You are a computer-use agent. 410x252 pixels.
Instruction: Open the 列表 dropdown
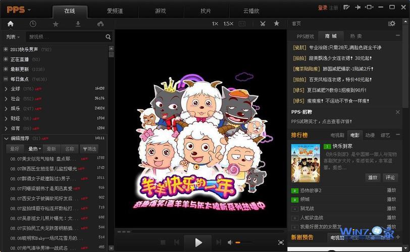[x=13, y=37]
